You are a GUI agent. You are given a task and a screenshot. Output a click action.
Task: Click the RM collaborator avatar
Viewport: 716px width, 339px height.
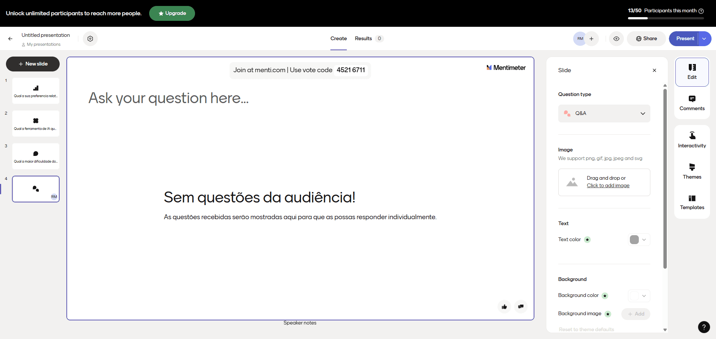point(580,39)
